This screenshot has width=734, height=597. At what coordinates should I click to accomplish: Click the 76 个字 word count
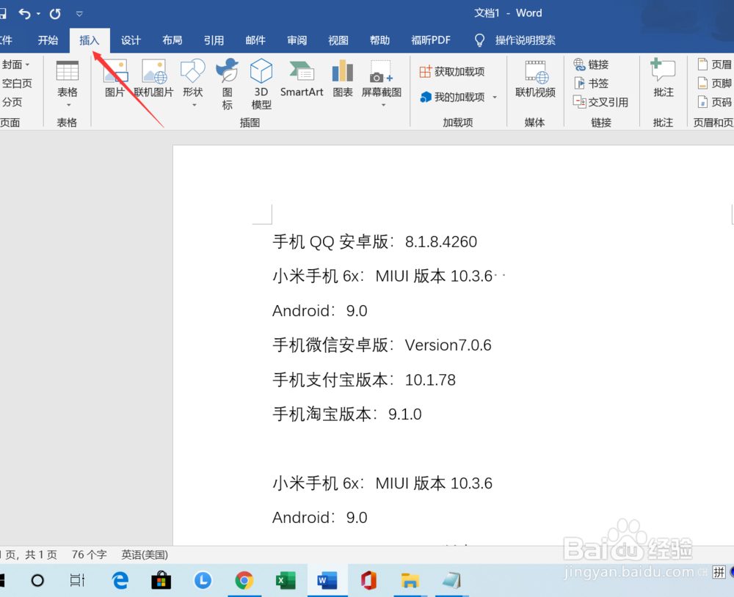pyautogui.click(x=89, y=555)
